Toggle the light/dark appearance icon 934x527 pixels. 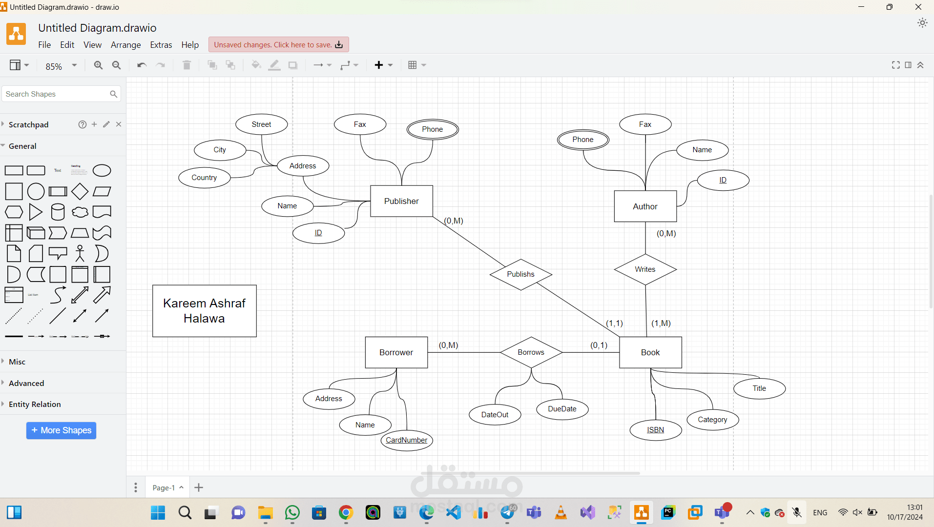point(922,23)
